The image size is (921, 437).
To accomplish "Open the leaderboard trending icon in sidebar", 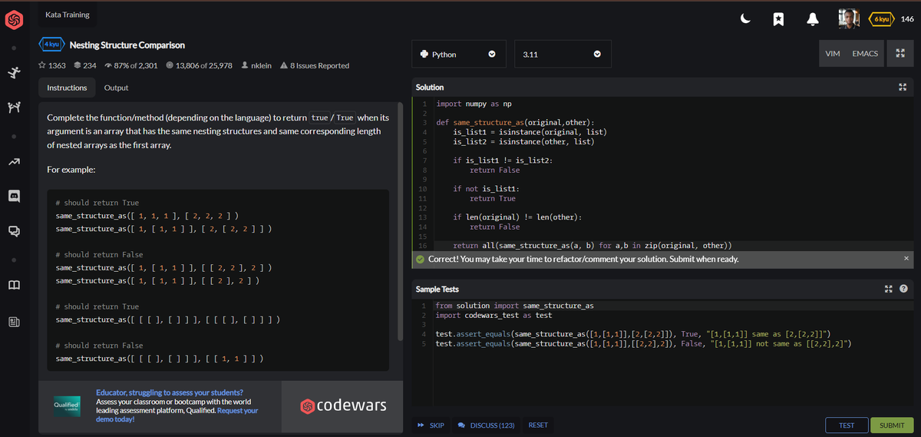I will pos(14,162).
